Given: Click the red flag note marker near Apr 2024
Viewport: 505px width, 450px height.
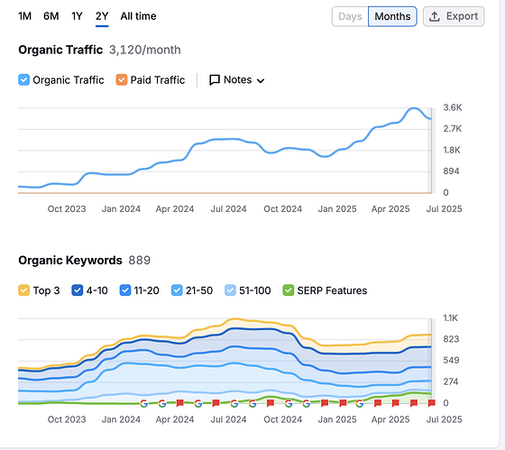Looking at the screenshot, I should click(x=180, y=402).
